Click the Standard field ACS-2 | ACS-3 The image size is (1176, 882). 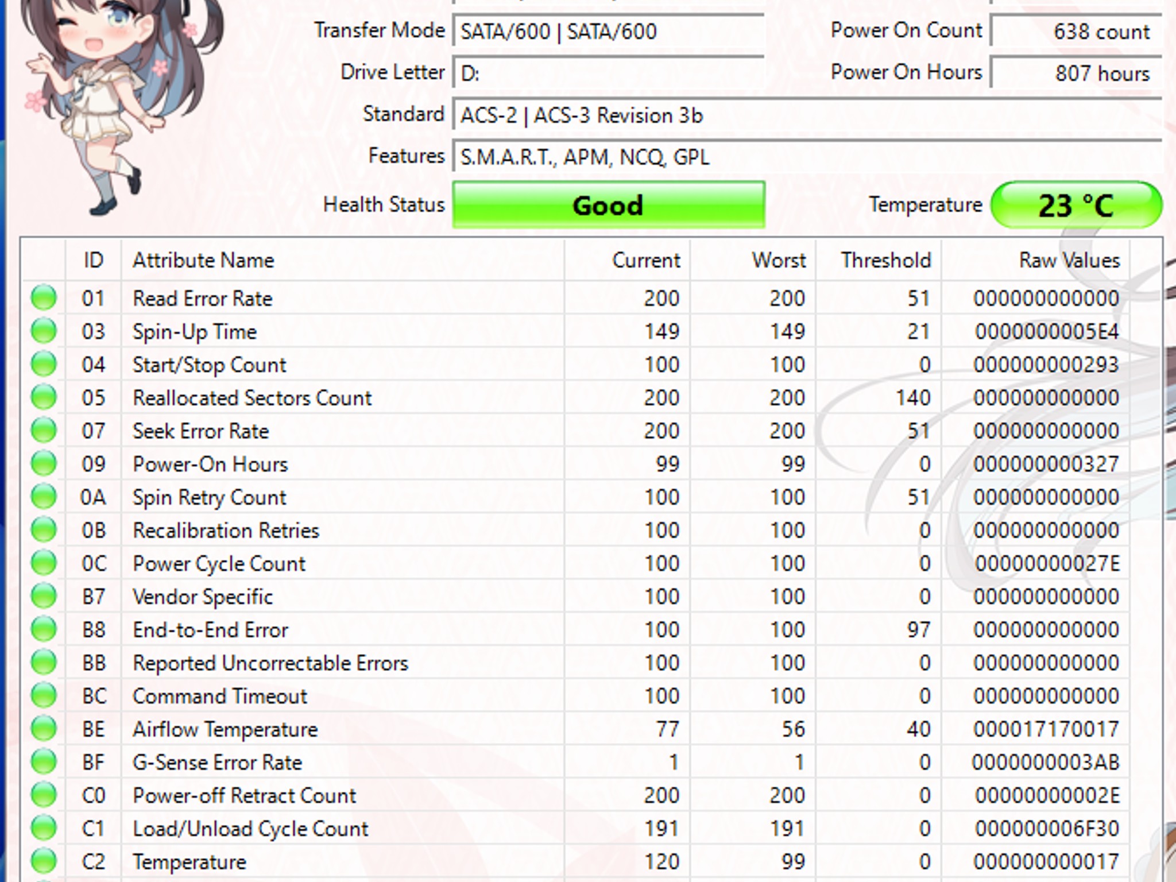(807, 115)
